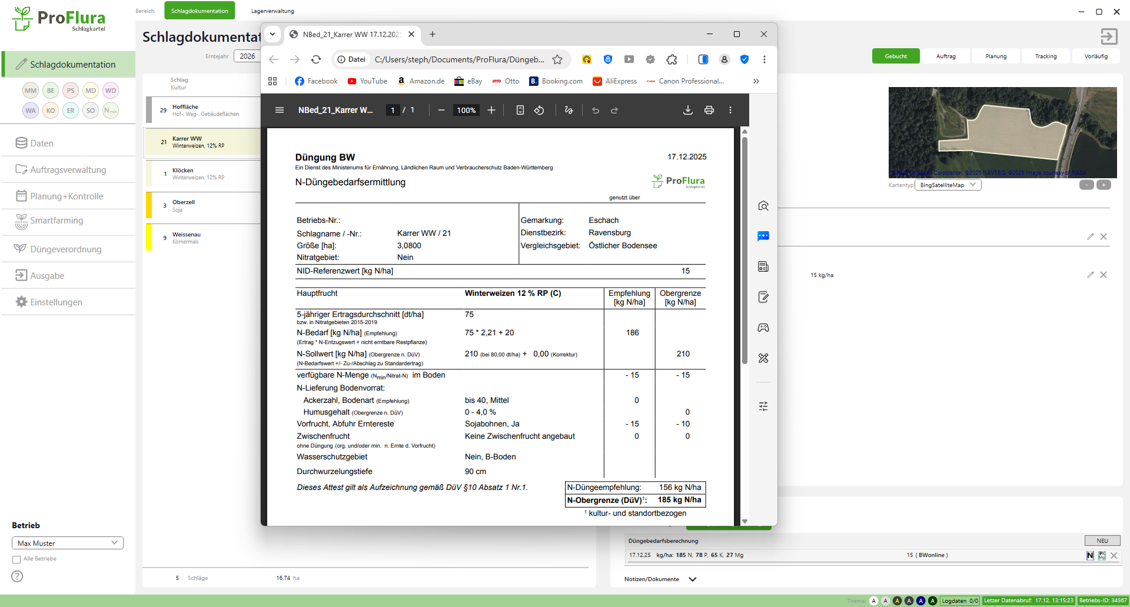Click the exit arrow icon top right

click(1109, 36)
